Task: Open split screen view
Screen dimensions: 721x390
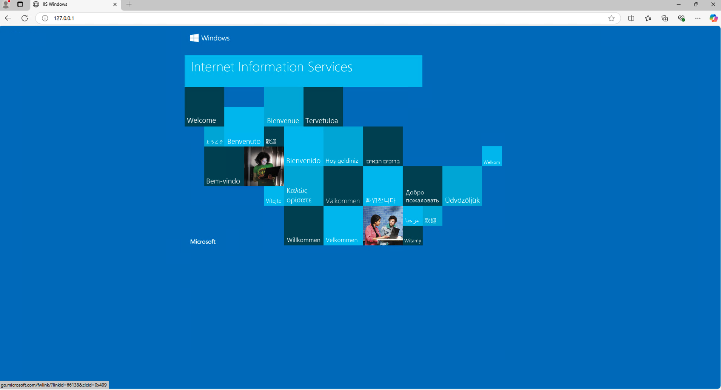Action: tap(631, 18)
